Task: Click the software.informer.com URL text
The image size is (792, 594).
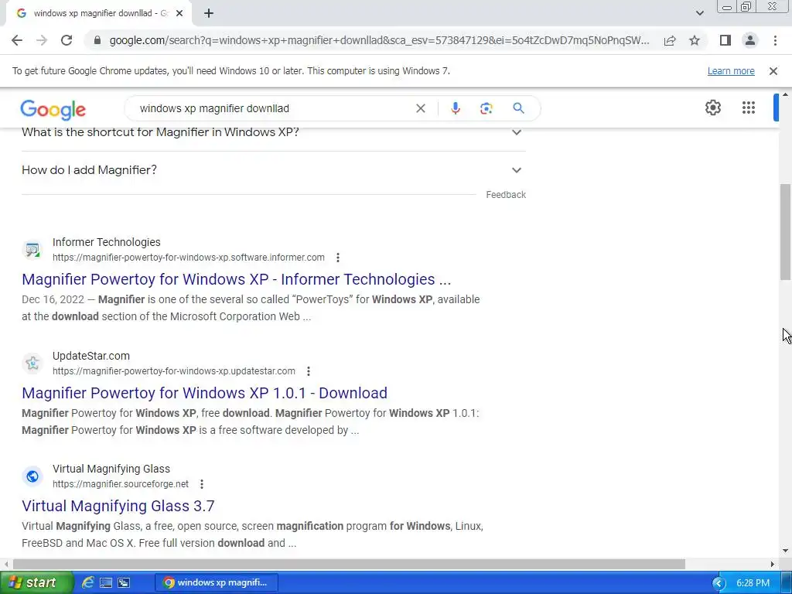Action: tap(189, 258)
